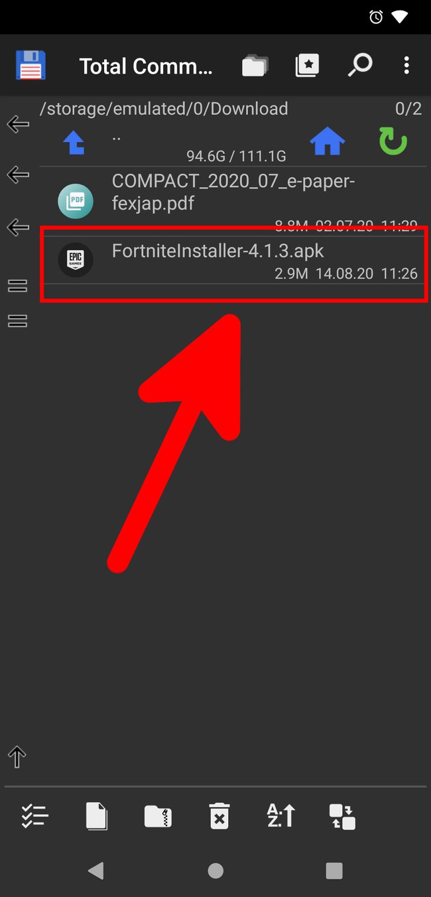Open the bookmarks star icon
Screen dimensions: 431x897
point(307,65)
